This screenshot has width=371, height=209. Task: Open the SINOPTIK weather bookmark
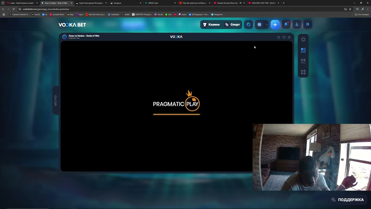tap(142, 15)
